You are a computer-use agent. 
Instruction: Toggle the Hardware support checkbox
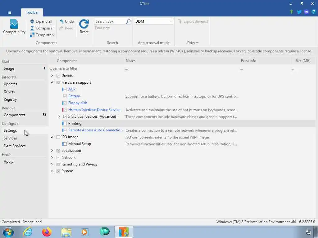tap(58, 82)
